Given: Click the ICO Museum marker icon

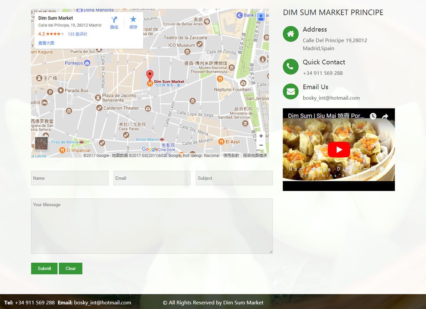Looking at the screenshot, I should (x=199, y=44).
